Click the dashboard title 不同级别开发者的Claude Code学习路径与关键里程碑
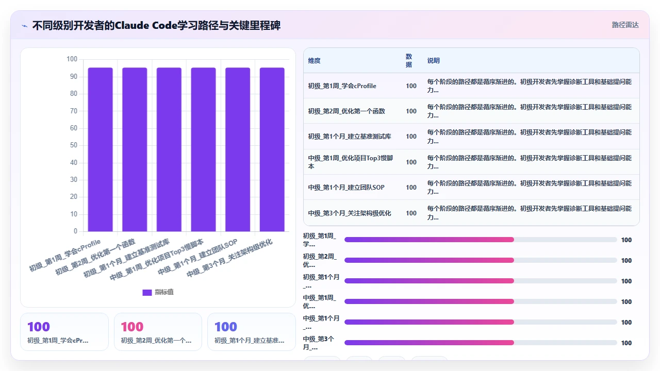 (156, 25)
